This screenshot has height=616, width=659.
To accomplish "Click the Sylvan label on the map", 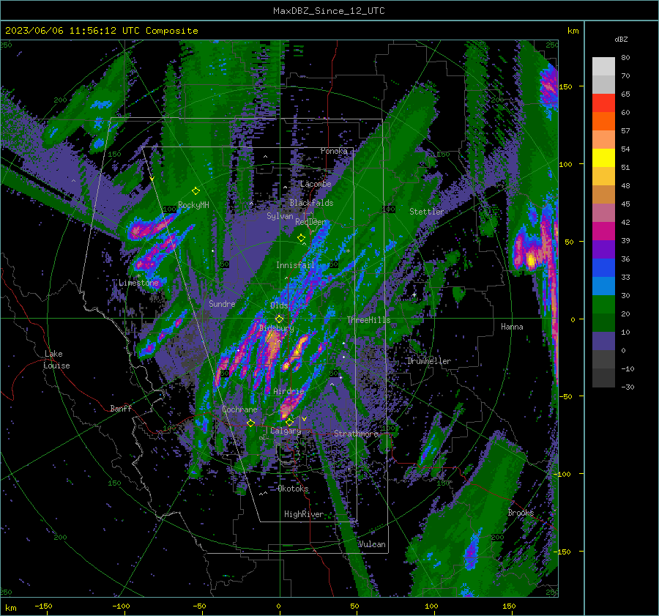I will 280,216.
